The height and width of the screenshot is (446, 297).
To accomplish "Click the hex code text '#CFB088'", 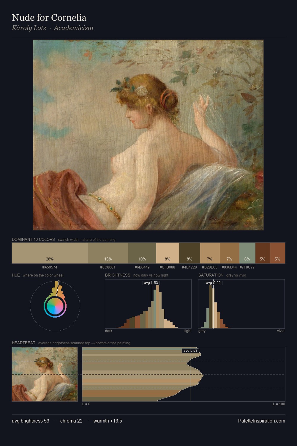I will (x=168, y=267).
